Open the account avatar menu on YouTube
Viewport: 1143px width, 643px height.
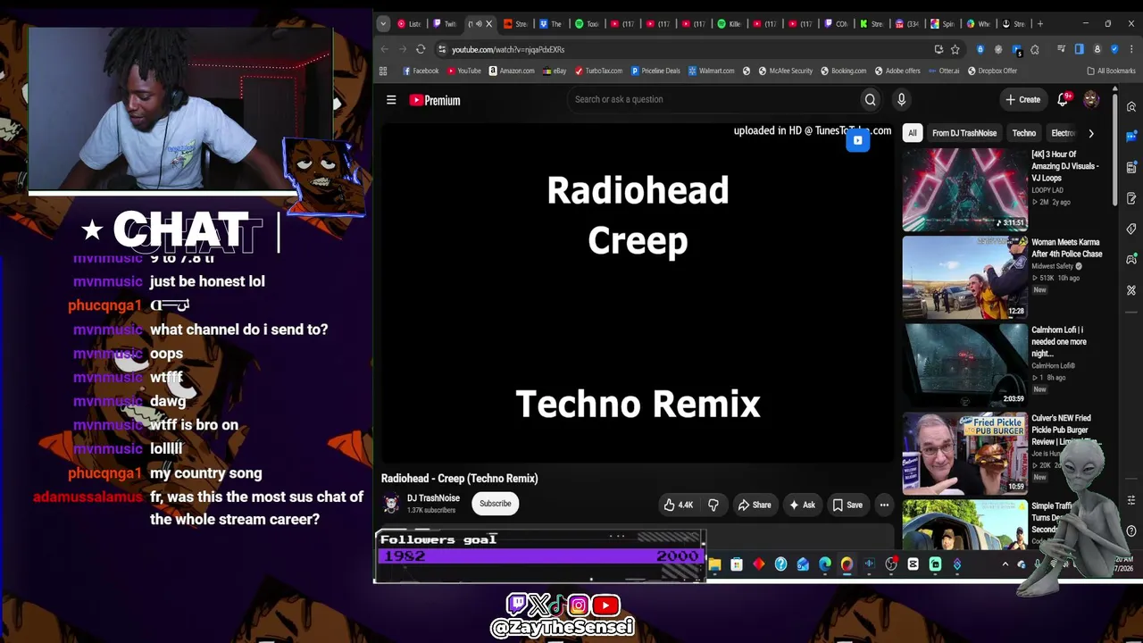coord(1091,100)
